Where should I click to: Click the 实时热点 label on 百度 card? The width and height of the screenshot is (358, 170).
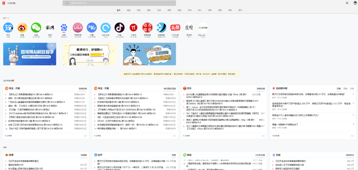coord(350,155)
